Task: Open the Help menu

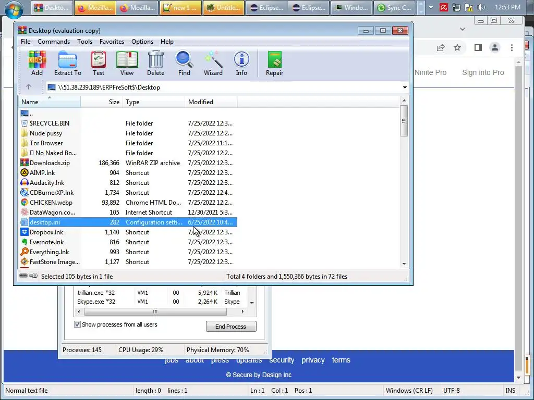Action: tap(167, 42)
